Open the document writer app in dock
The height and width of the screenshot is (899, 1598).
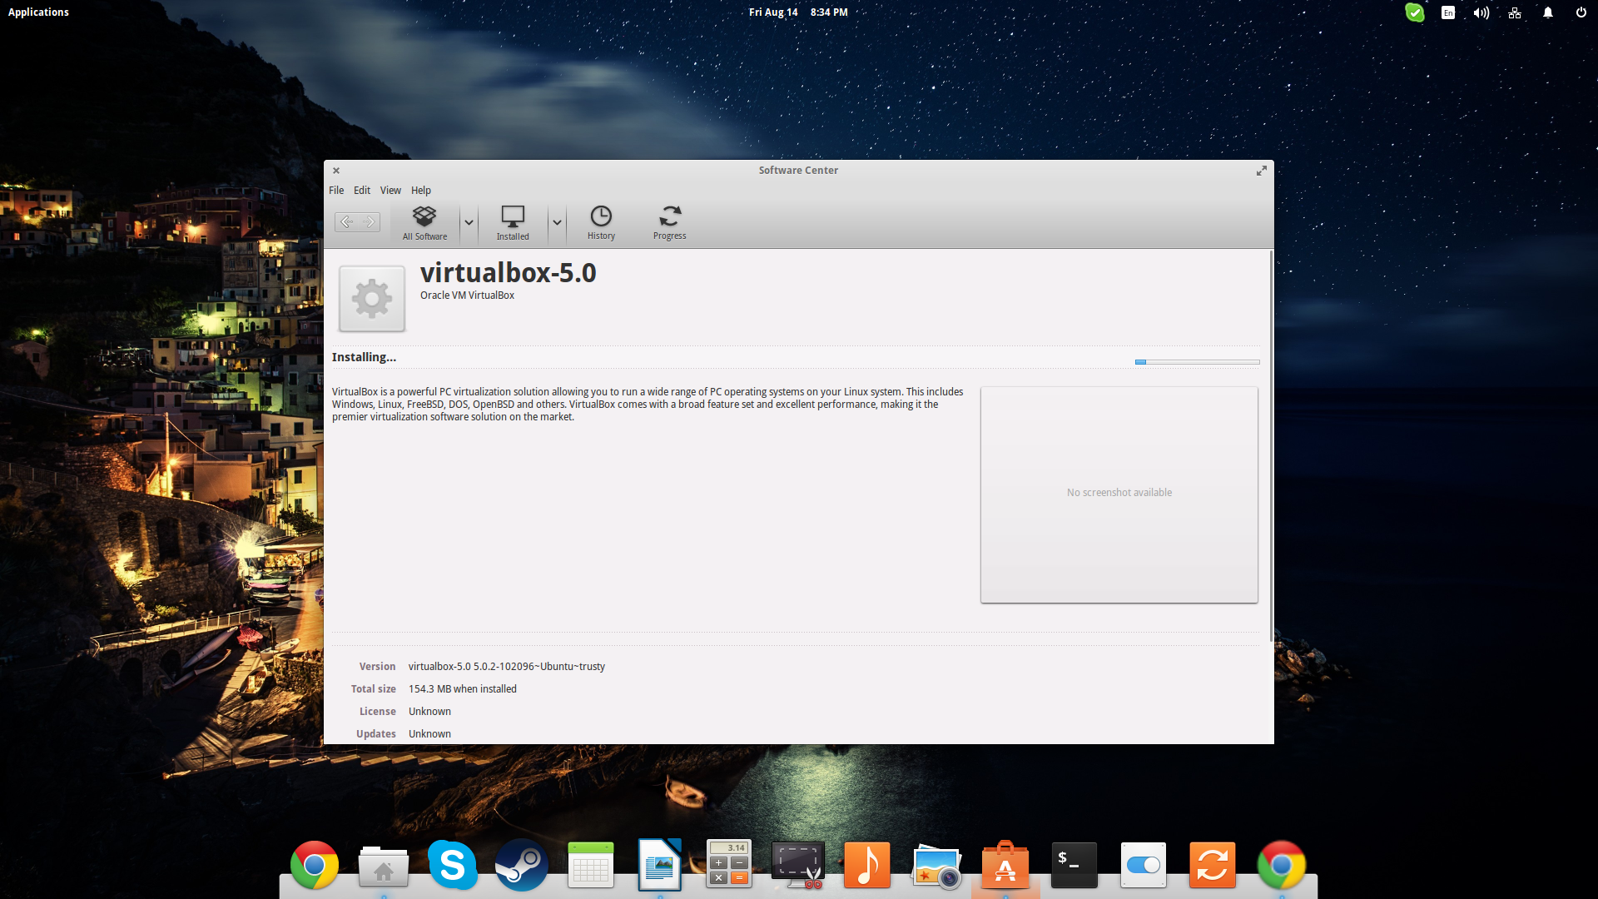pos(660,866)
